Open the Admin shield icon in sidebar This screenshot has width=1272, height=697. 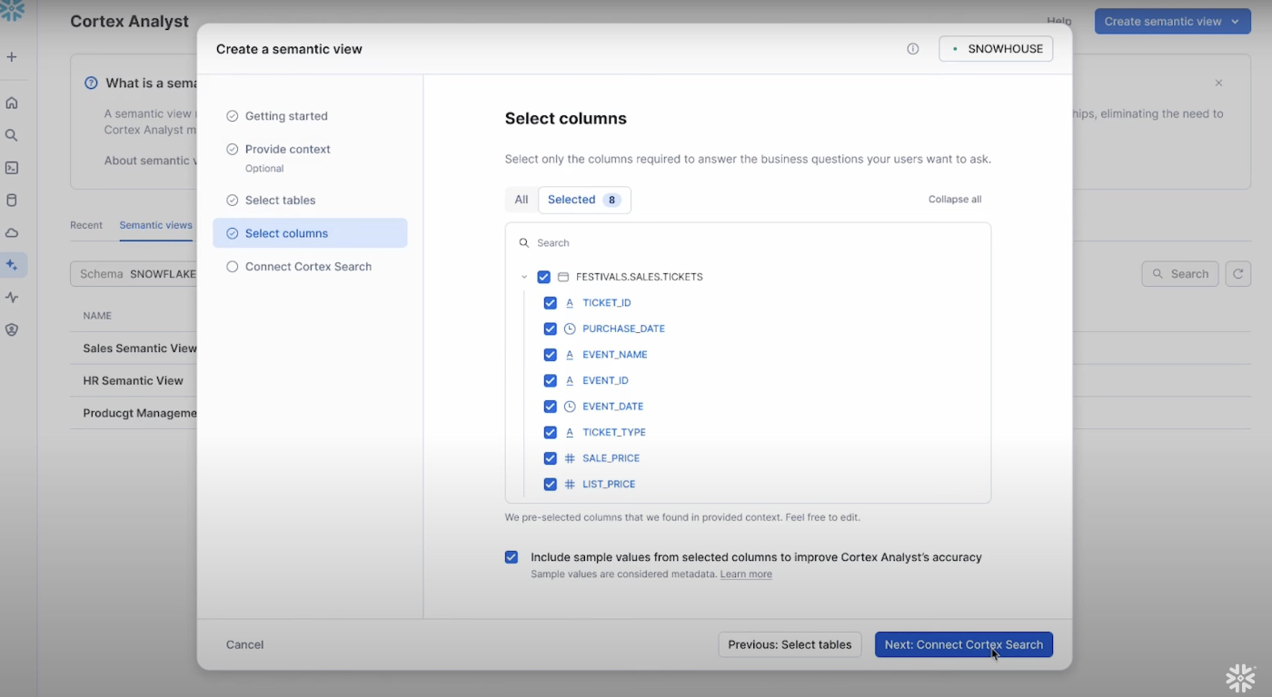pyautogui.click(x=12, y=330)
